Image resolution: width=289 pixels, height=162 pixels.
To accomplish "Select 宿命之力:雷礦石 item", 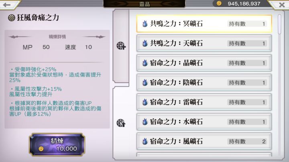I will tap(204, 102).
